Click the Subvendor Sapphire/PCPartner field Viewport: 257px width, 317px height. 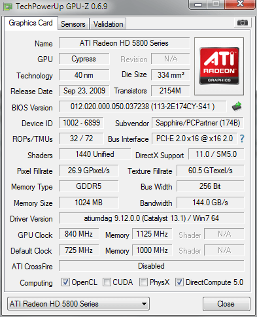point(197,123)
